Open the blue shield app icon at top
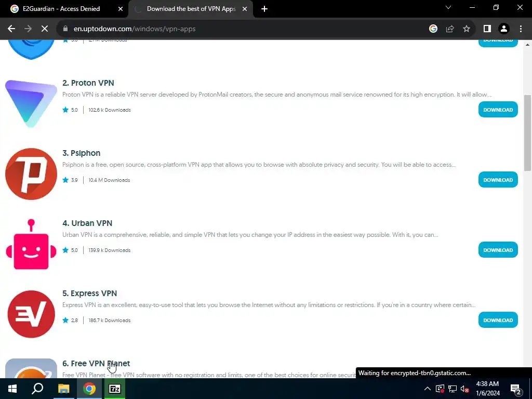Viewport: 532px width, 399px height. (x=31, y=49)
